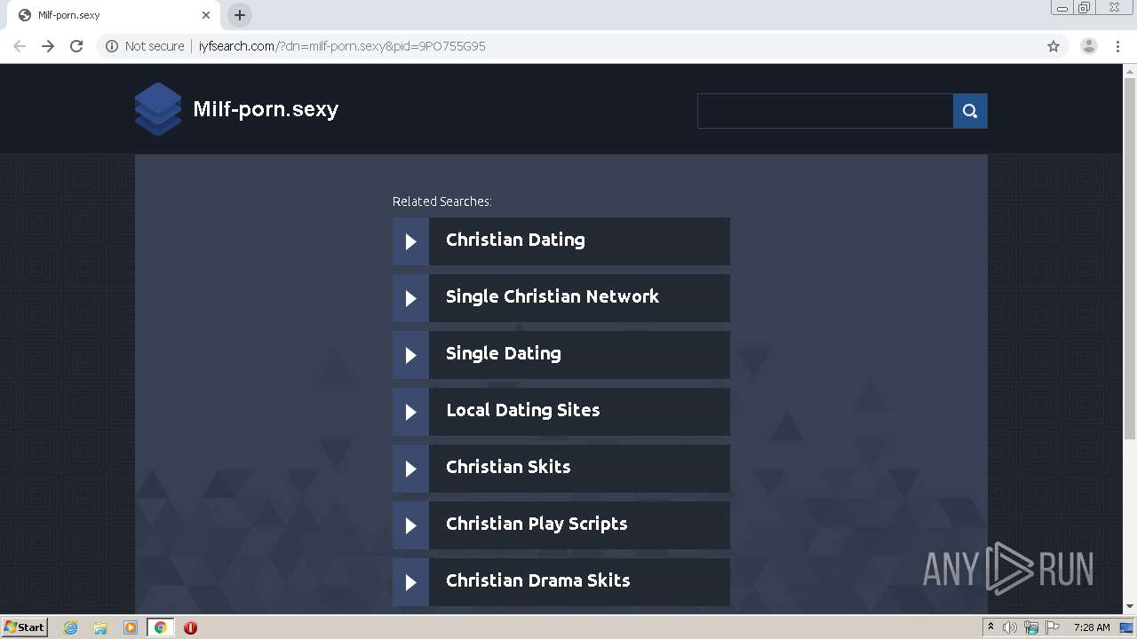Image resolution: width=1137 pixels, height=639 pixels.
Task: Click the site search input field
Action: pyautogui.click(x=825, y=111)
